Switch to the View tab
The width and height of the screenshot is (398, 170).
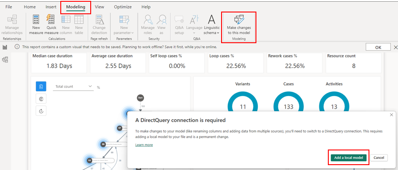click(x=100, y=7)
